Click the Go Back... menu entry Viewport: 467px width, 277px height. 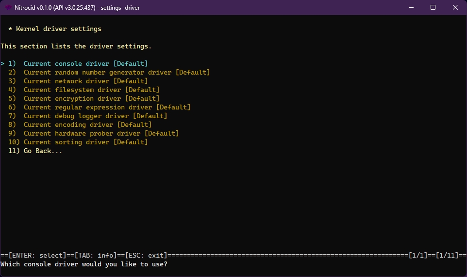(x=43, y=151)
